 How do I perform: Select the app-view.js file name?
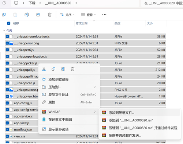(x=22, y=123)
